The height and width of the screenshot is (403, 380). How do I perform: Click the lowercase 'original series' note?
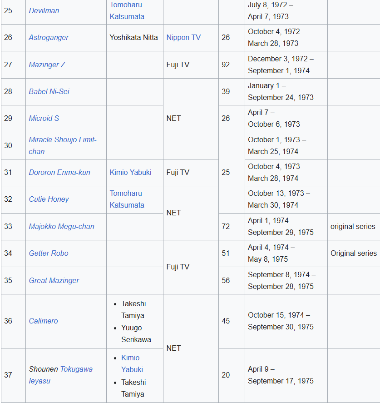[353, 226]
